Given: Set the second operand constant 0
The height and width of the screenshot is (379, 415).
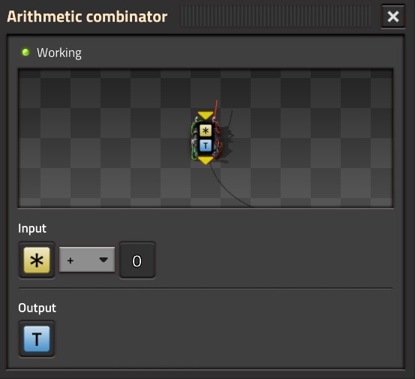Looking at the screenshot, I should [x=137, y=260].
